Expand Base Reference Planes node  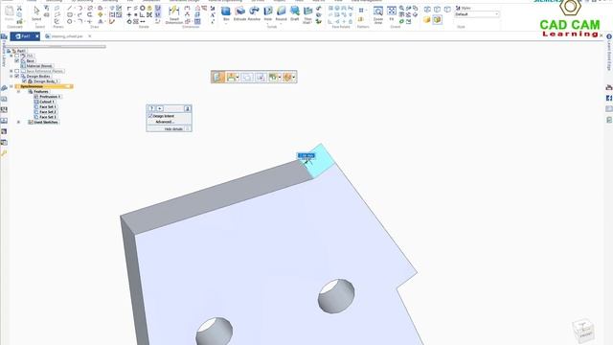point(11,71)
